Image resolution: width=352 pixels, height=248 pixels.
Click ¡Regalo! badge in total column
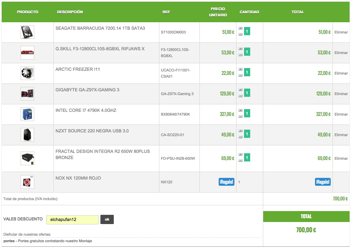tap(323, 182)
